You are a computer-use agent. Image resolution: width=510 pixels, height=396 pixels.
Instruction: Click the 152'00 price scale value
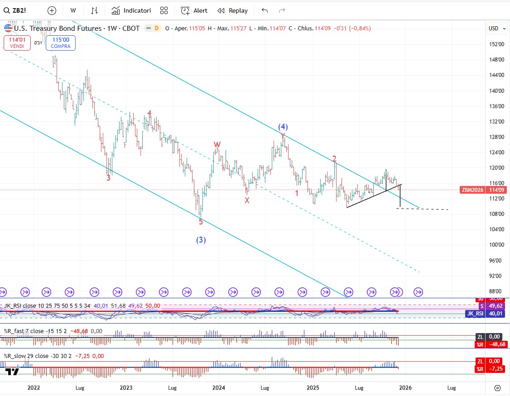coord(497,44)
